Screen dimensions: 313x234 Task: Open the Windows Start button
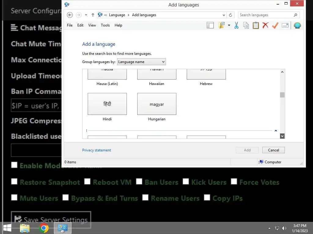7,228
